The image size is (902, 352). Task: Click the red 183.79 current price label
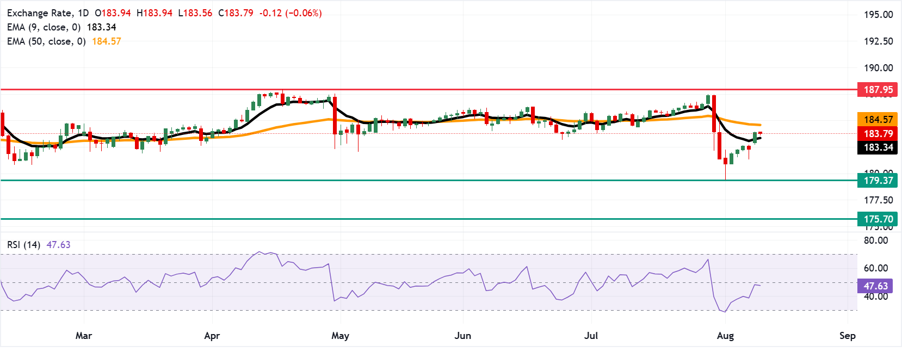click(878, 134)
